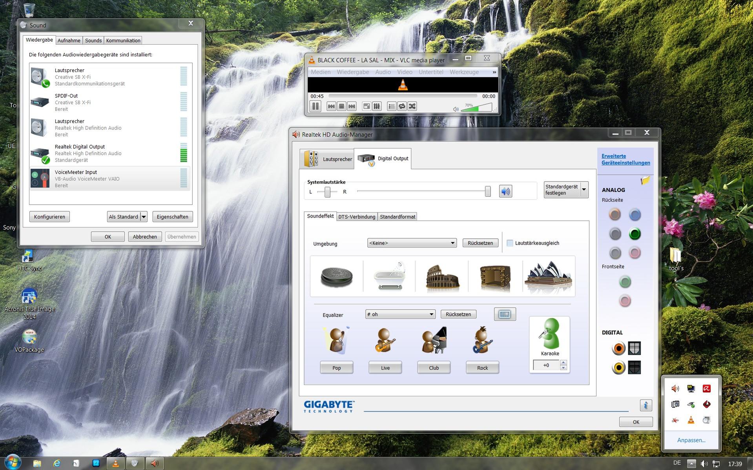Open the DTS-Verbindung tab
Image resolution: width=753 pixels, height=470 pixels.
(x=357, y=217)
